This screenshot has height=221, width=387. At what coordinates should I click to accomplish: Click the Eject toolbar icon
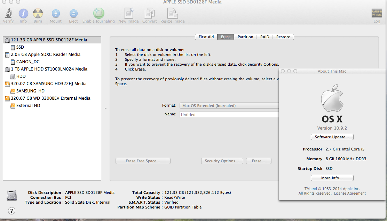click(73, 13)
